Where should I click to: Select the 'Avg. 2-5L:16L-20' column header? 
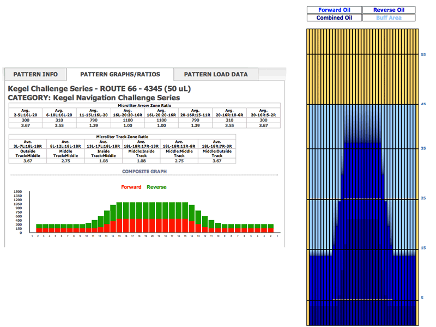pyautogui.click(x=26, y=113)
